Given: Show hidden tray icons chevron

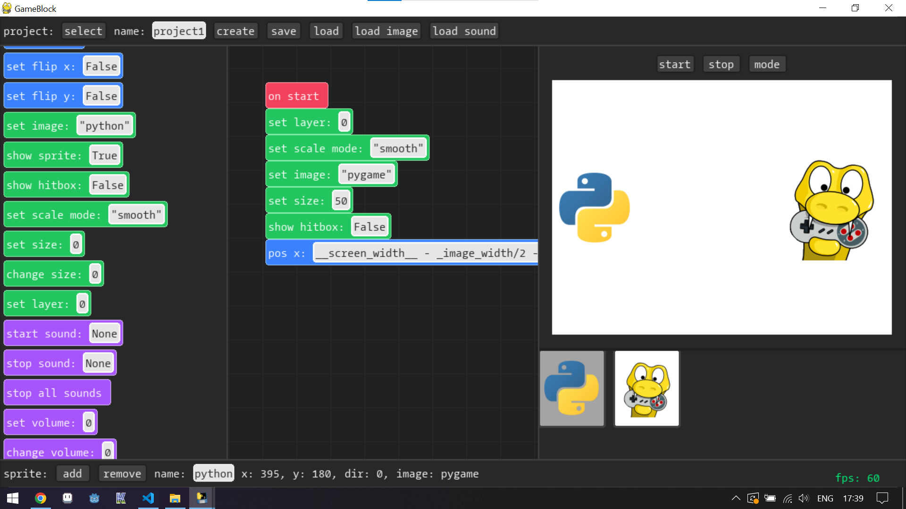Looking at the screenshot, I should 736,498.
